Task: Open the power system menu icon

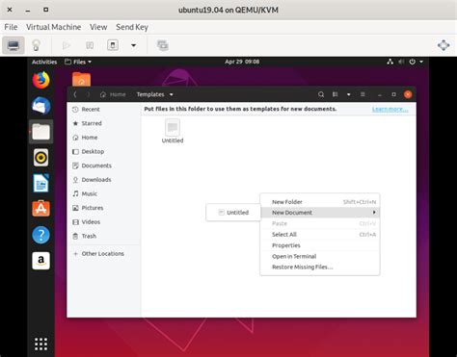Action: click(413, 62)
